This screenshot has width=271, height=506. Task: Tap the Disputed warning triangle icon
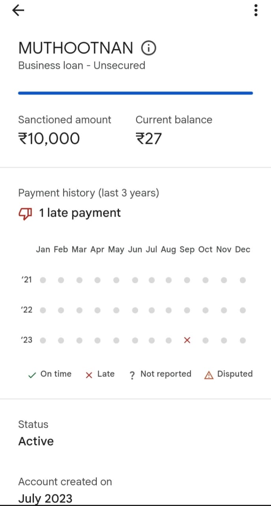pos(209,375)
